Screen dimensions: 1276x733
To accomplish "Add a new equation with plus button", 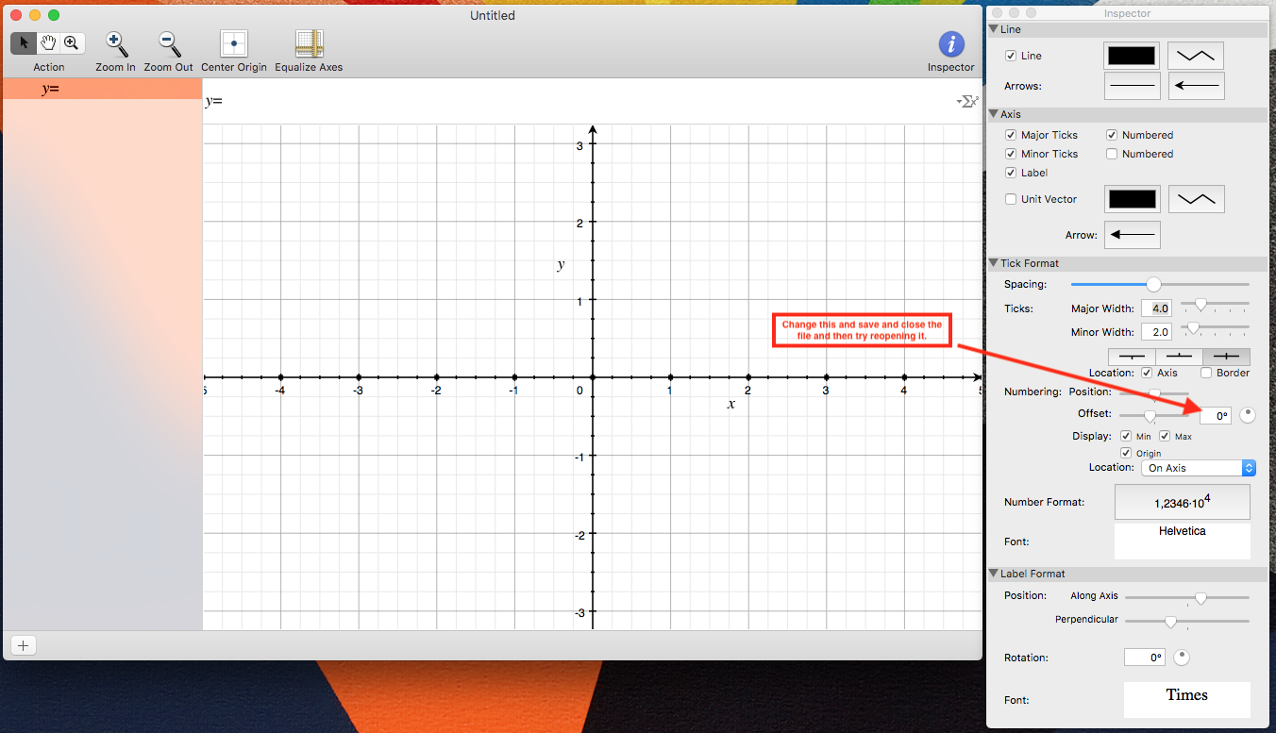I will pos(24,645).
